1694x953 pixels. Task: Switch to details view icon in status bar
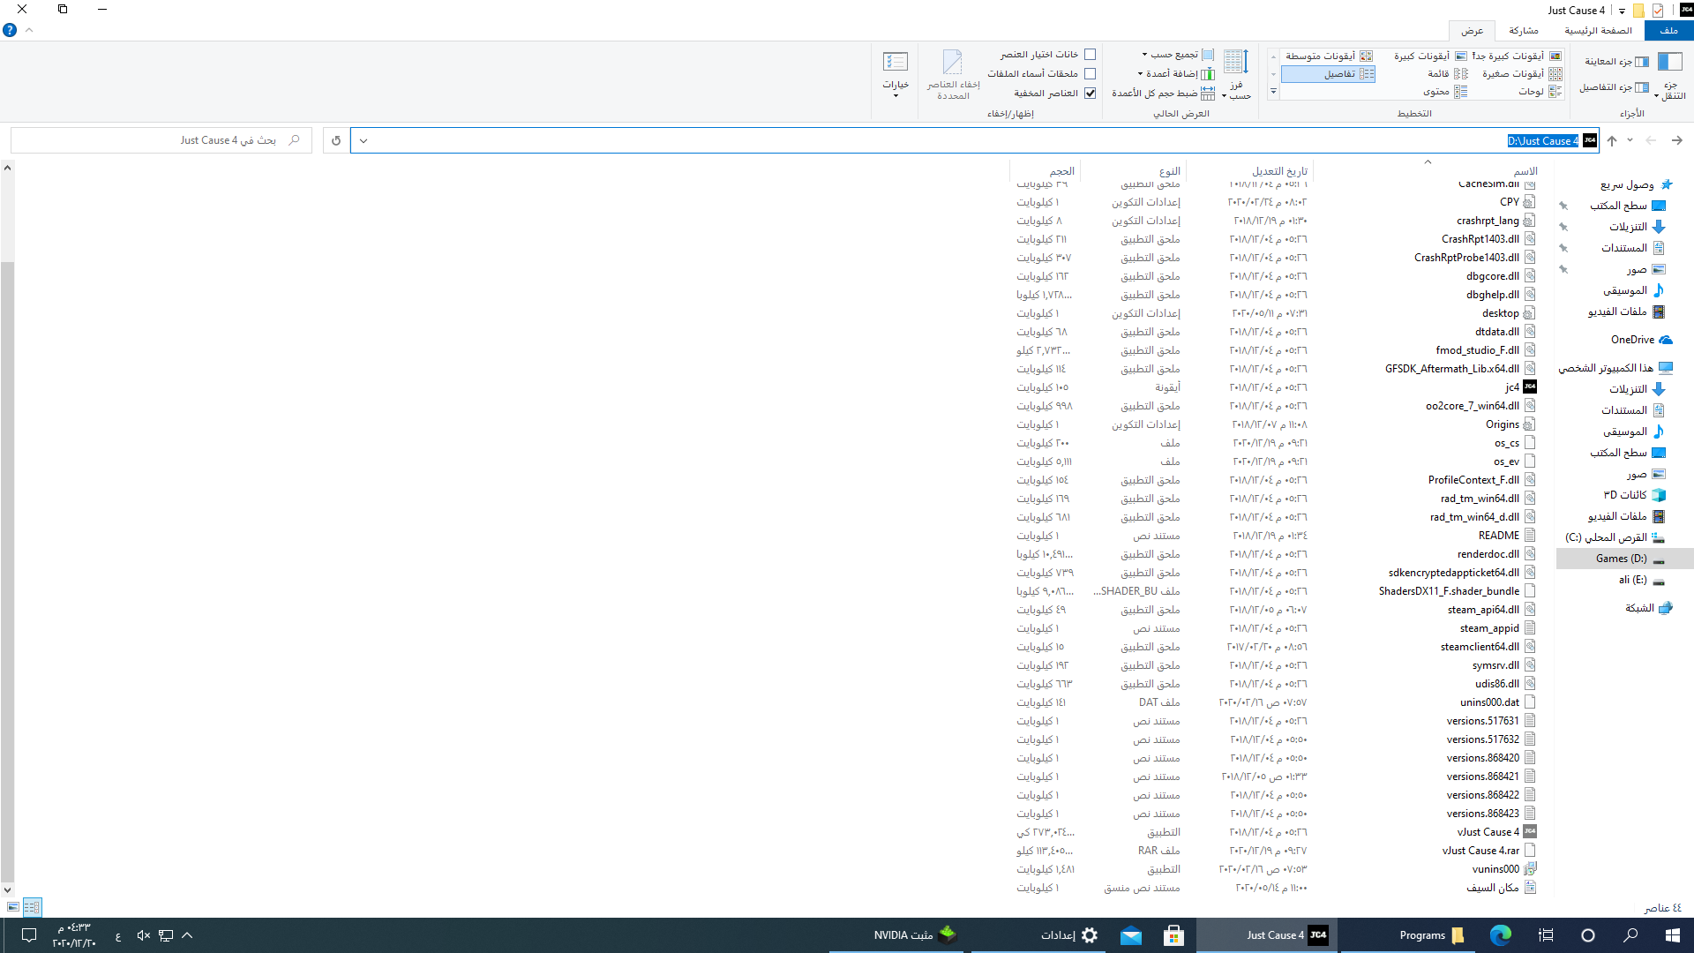32,907
